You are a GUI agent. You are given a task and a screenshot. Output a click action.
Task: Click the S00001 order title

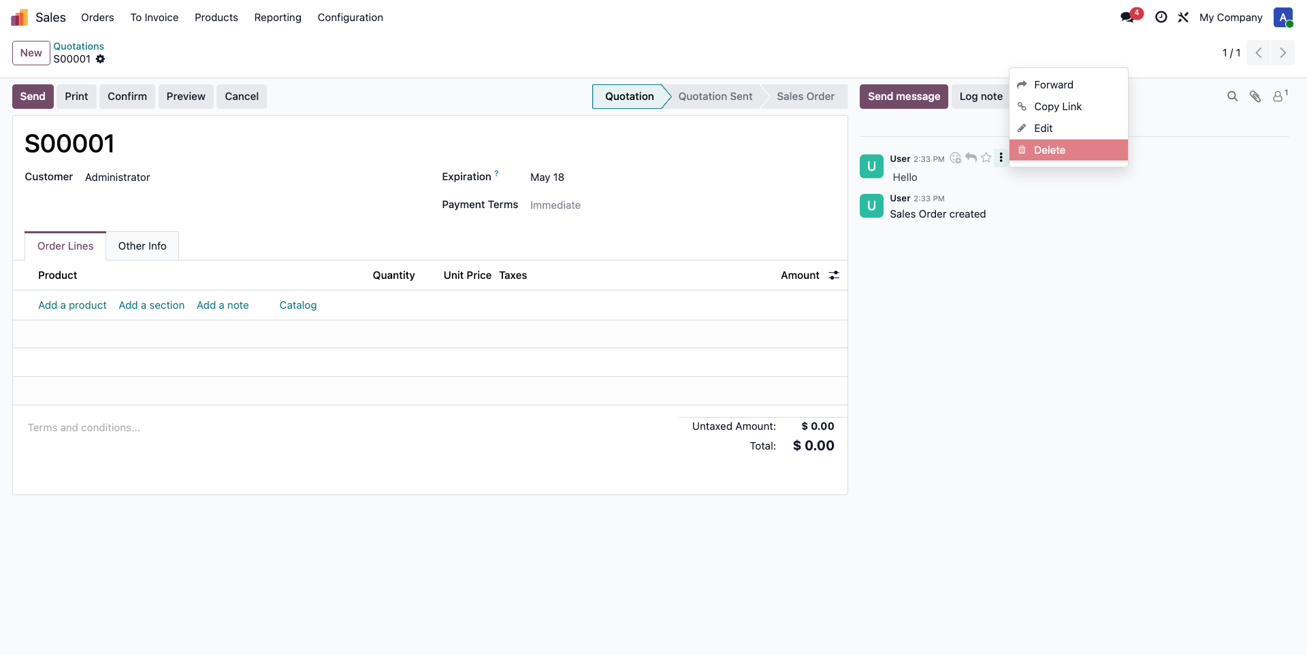coord(69,144)
